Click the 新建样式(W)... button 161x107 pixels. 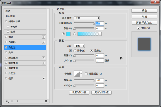tap(144, 23)
